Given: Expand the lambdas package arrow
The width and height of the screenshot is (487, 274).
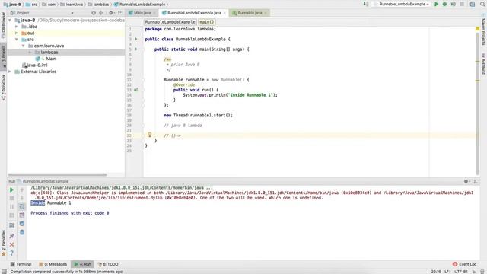Looking at the screenshot, I should point(30,53).
